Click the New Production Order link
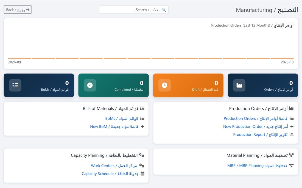The image size is (302, 188). coord(256,127)
